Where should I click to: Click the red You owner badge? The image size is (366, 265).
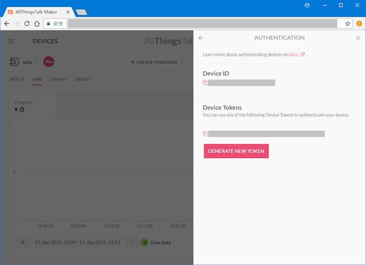click(48, 62)
